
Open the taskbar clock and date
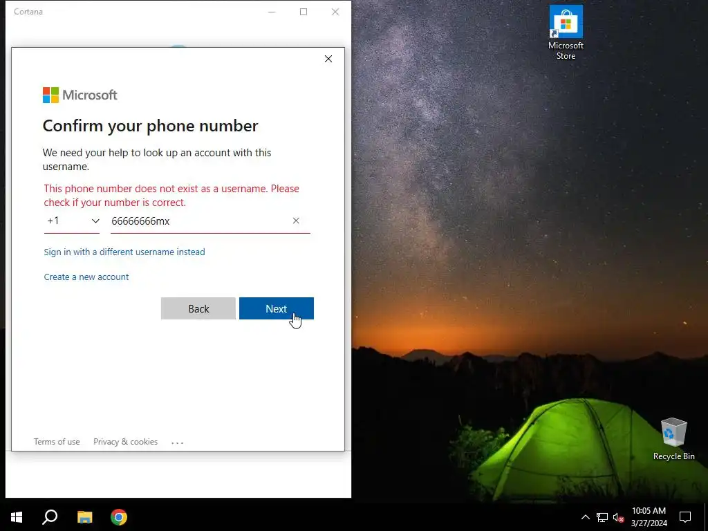[649, 517]
